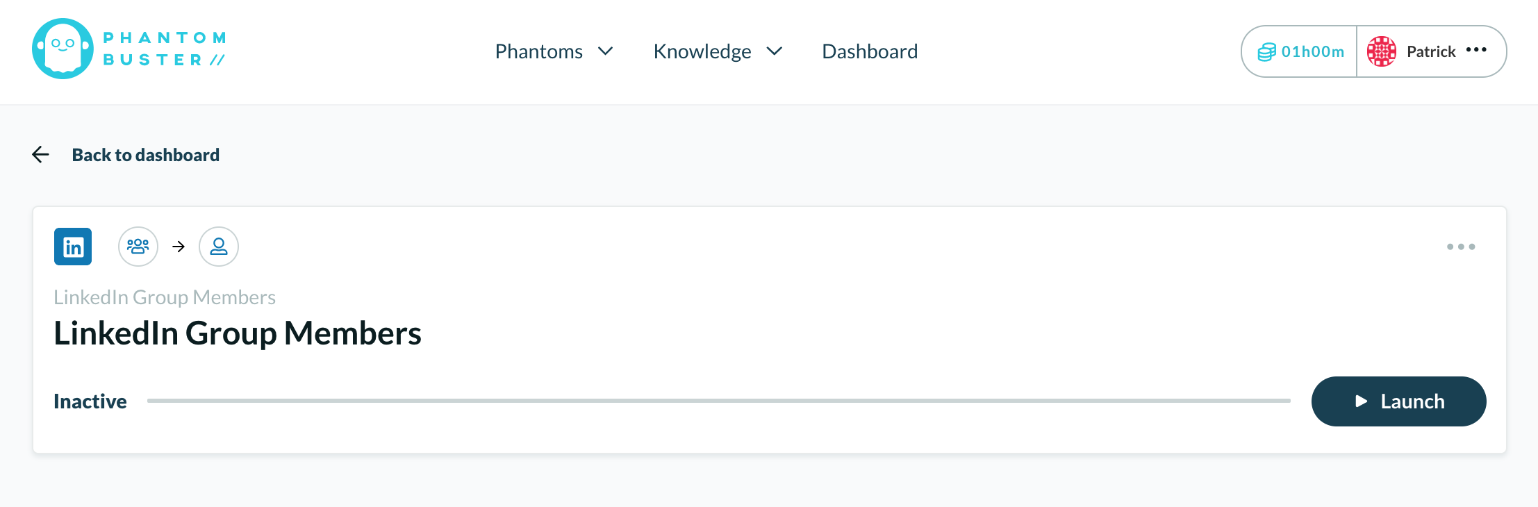Click the LinkedIn logo icon
This screenshot has width=1538, height=507.
point(73,247)
